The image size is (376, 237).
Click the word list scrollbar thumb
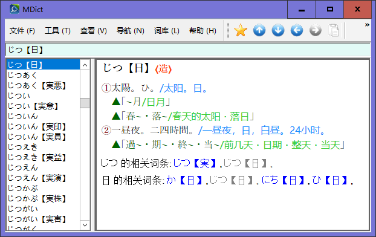(x=85, y=103)
